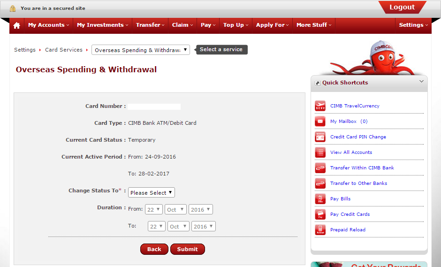Click the Overseas Spending & Withdrawal page heading
The height and width of the screenshot is (267, 441).
86,69
